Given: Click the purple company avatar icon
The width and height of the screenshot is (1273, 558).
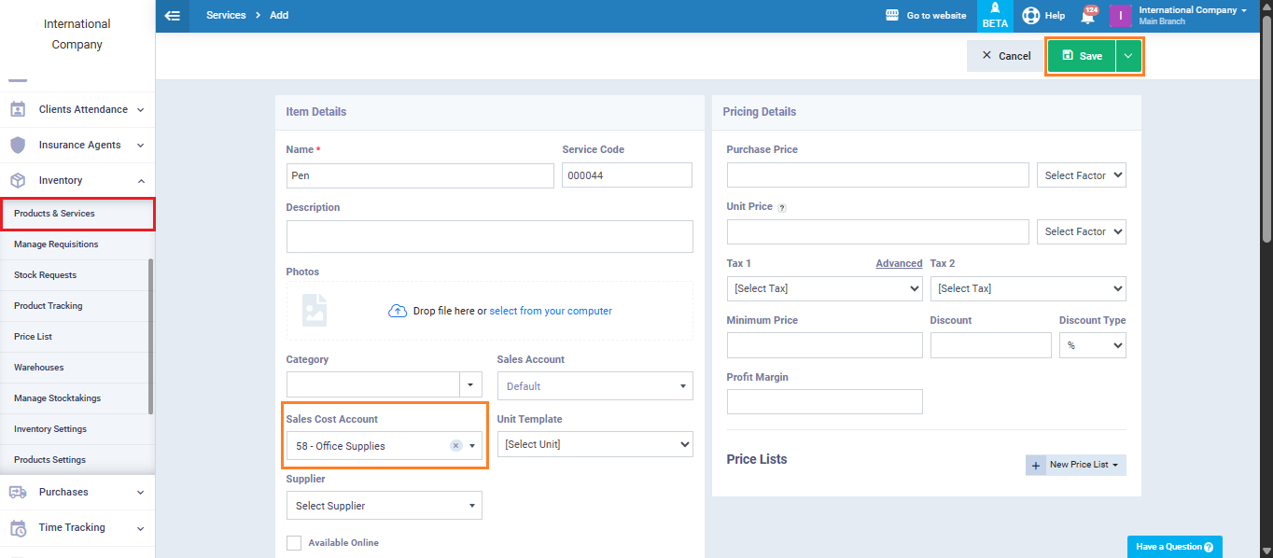Looking at the screenshot, I should (1120, 16).
